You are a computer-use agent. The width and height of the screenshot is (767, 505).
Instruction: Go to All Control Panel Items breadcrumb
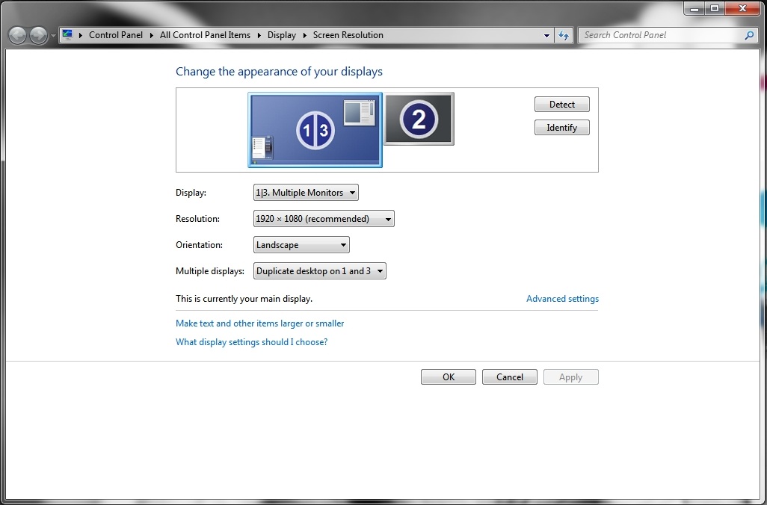tap(205, 35)
